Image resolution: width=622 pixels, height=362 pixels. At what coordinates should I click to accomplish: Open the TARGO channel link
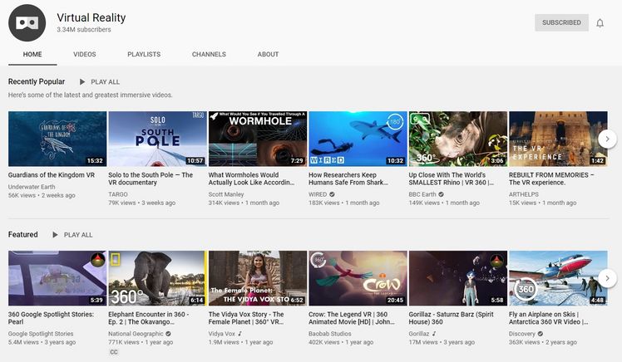pos(118,194)
